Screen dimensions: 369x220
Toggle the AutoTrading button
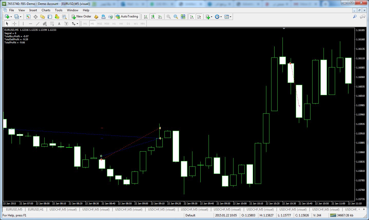click(x=127, y=17)
